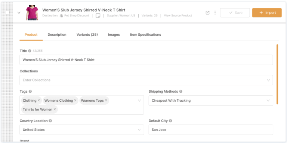Image resolution: width=287 pixels, height=143 pixels.
Task: Open the Shipping Methods dropdown
Action: point(211,101)
